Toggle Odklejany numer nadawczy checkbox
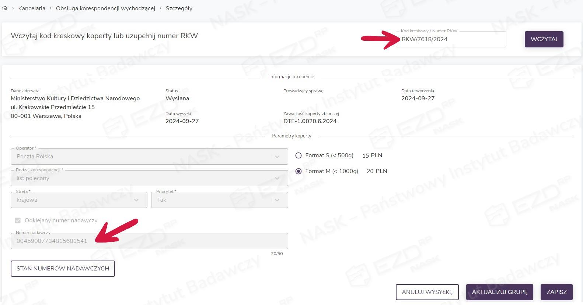This screenshot has width=583, height=305. [18, 220]
